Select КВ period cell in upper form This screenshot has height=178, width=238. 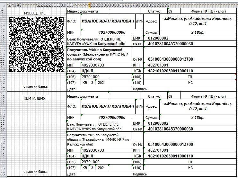click(85, 83)
